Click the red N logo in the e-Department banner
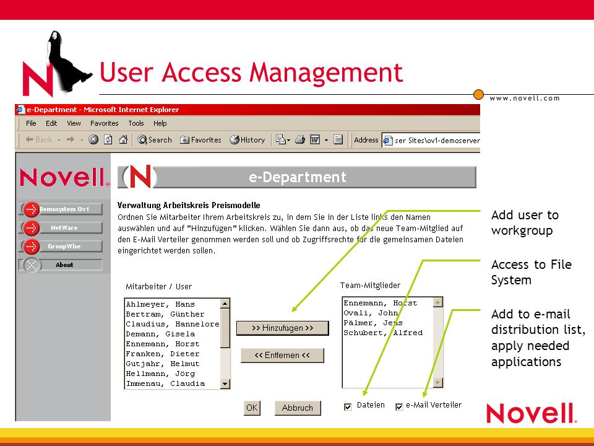The width and height of the screenshot is (594, 446). pos(140,177)
